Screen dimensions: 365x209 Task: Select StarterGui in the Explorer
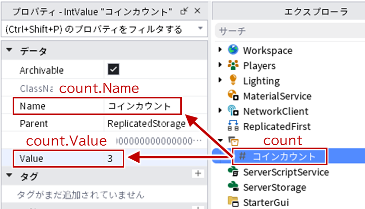(266, 203)
